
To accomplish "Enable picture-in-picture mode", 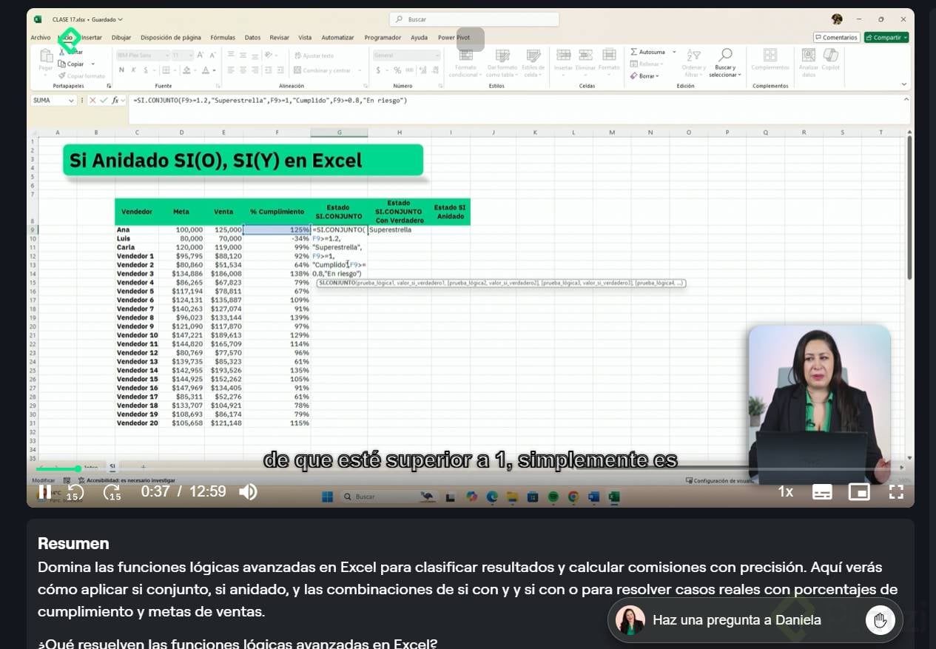I will 859,492.
